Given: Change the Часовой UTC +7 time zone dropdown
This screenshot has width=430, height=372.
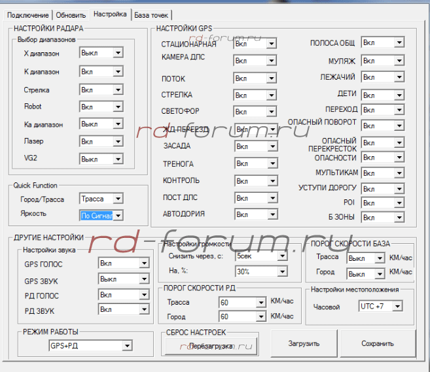Looking at the screenshot, I should coord(380,306).
